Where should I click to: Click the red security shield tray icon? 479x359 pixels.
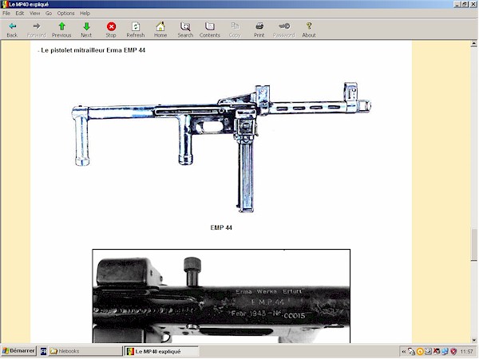pyautogui.click(x=454, y=352)
